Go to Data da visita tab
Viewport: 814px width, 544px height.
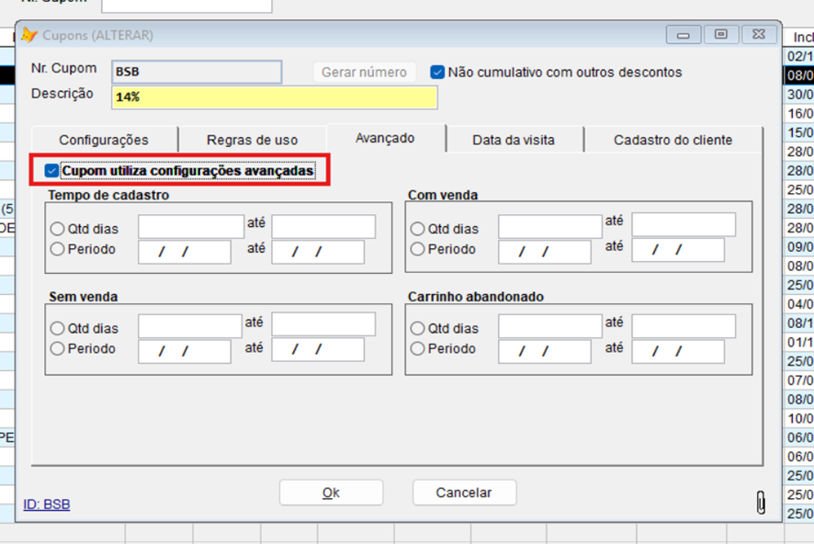tap(514, 140)
